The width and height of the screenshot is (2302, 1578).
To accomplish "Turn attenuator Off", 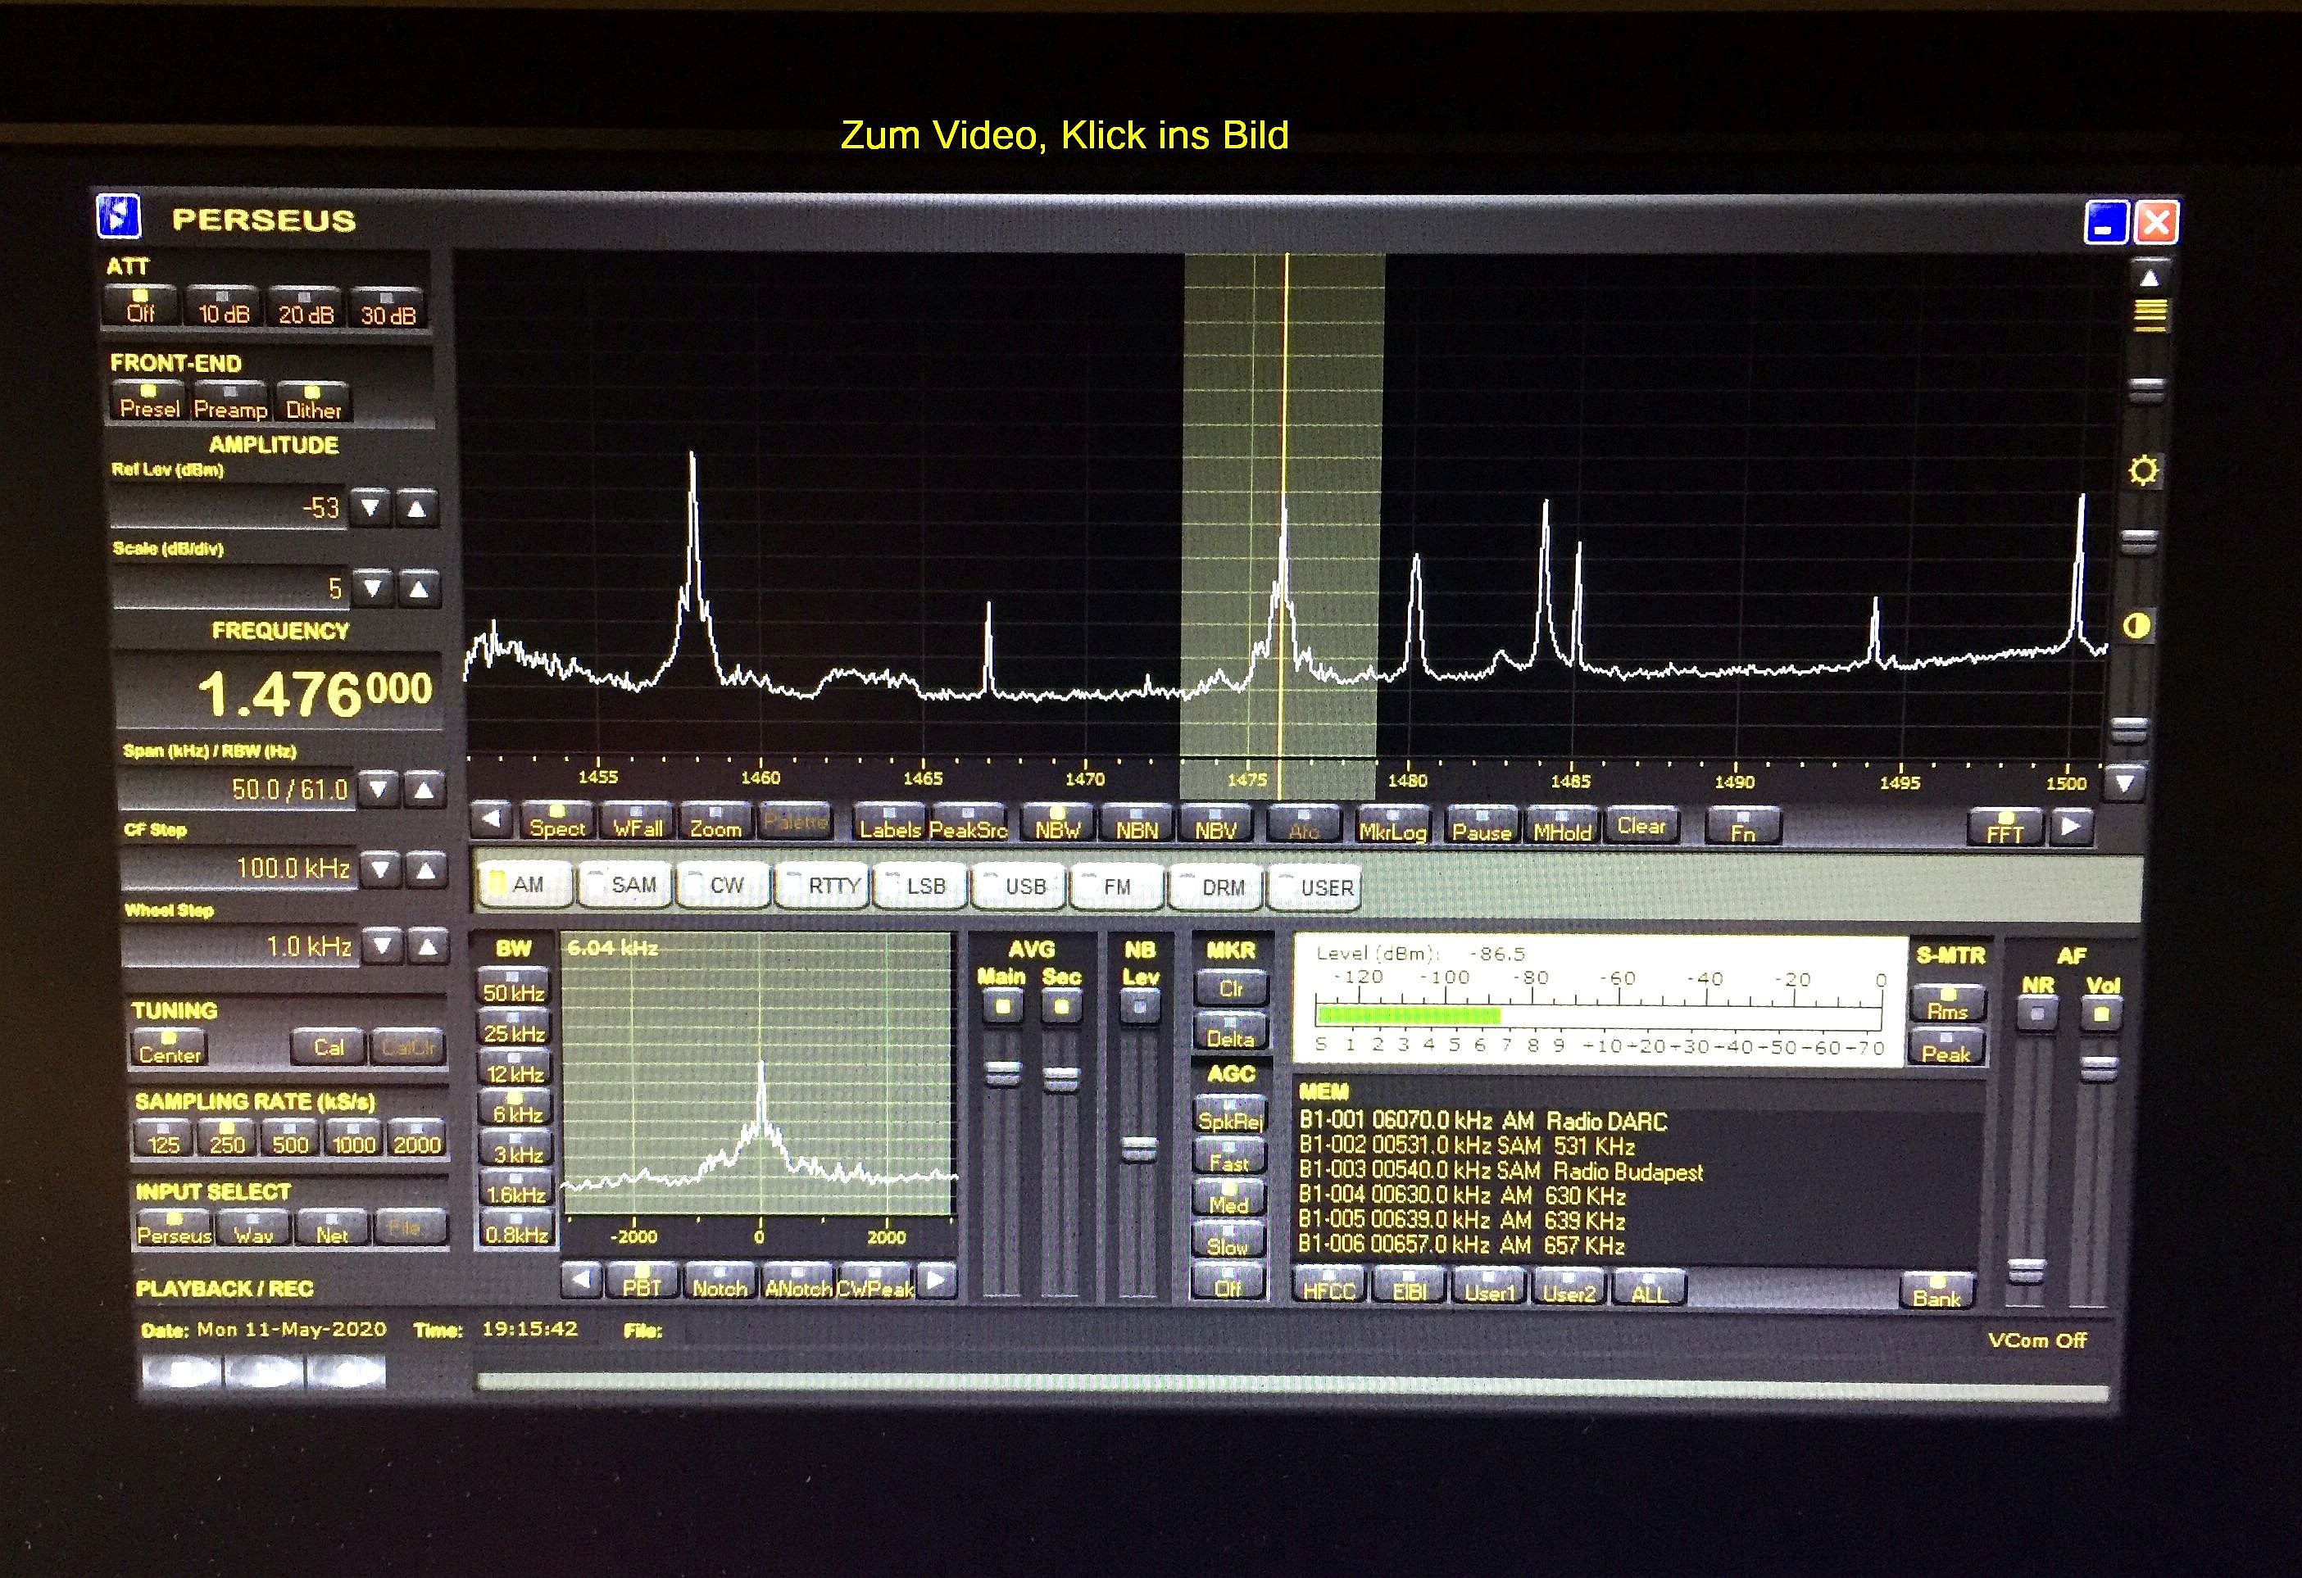I will point(141,307).
